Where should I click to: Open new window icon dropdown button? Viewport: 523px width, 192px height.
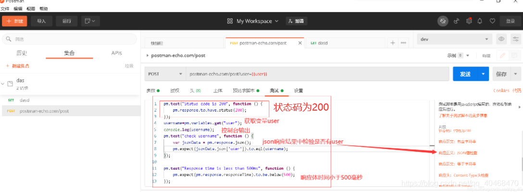pos(90,21)
